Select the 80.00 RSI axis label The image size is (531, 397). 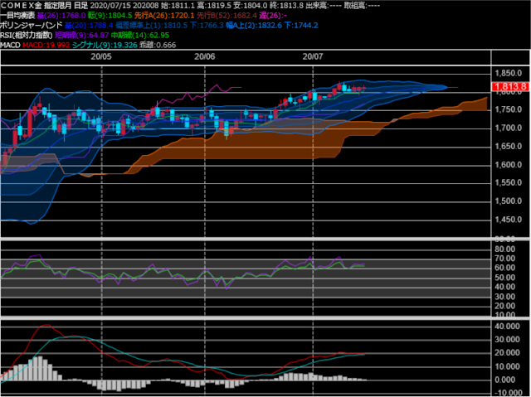504,249
